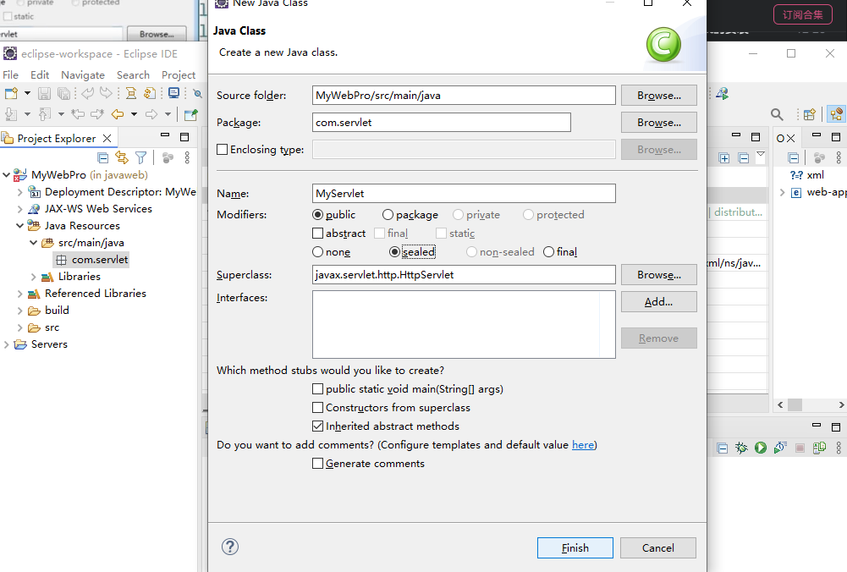Click the Save disk icon in toolbar

tap(44, 93)
